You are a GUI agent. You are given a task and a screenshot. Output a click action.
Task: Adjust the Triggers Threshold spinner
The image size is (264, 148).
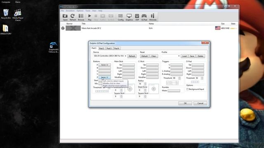pos(179,78)
